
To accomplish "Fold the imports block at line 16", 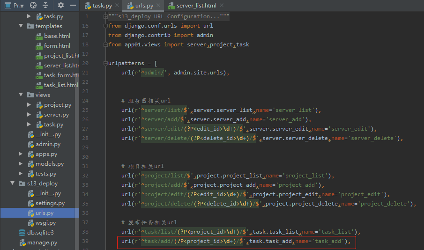I will [105, 26].
